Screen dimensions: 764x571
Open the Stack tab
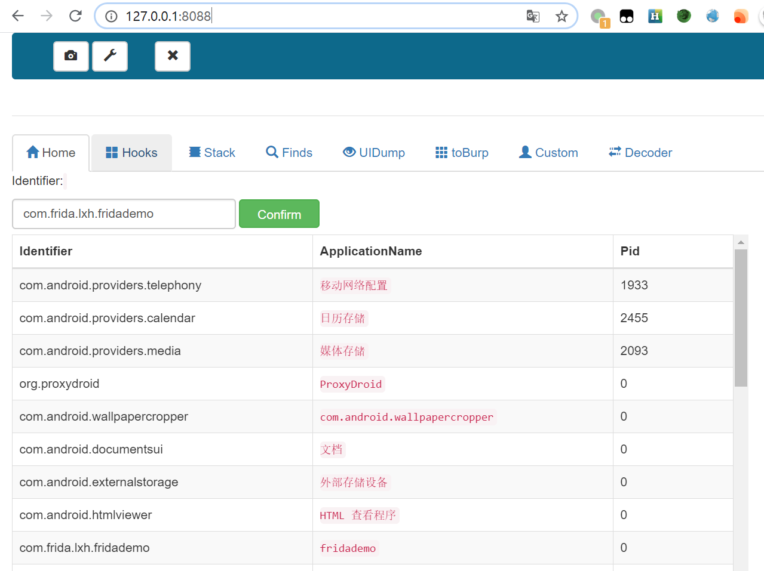(x=212, y=153)
